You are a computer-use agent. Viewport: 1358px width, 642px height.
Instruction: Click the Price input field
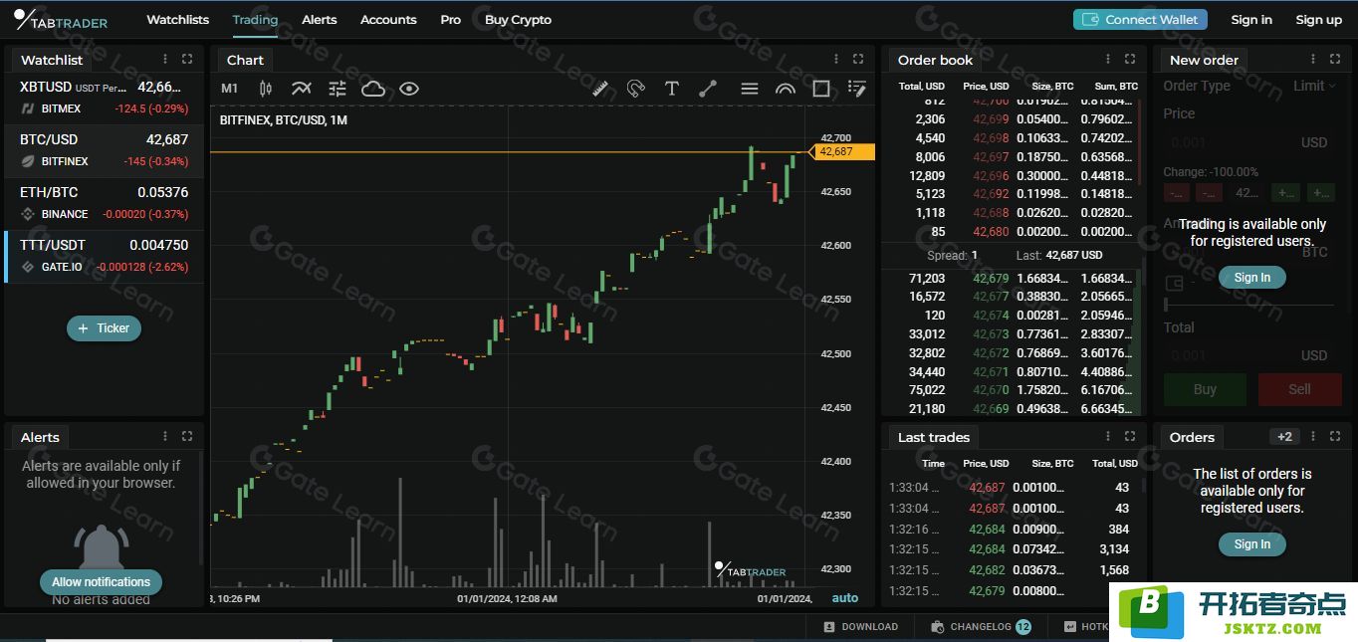point(1249,142)
